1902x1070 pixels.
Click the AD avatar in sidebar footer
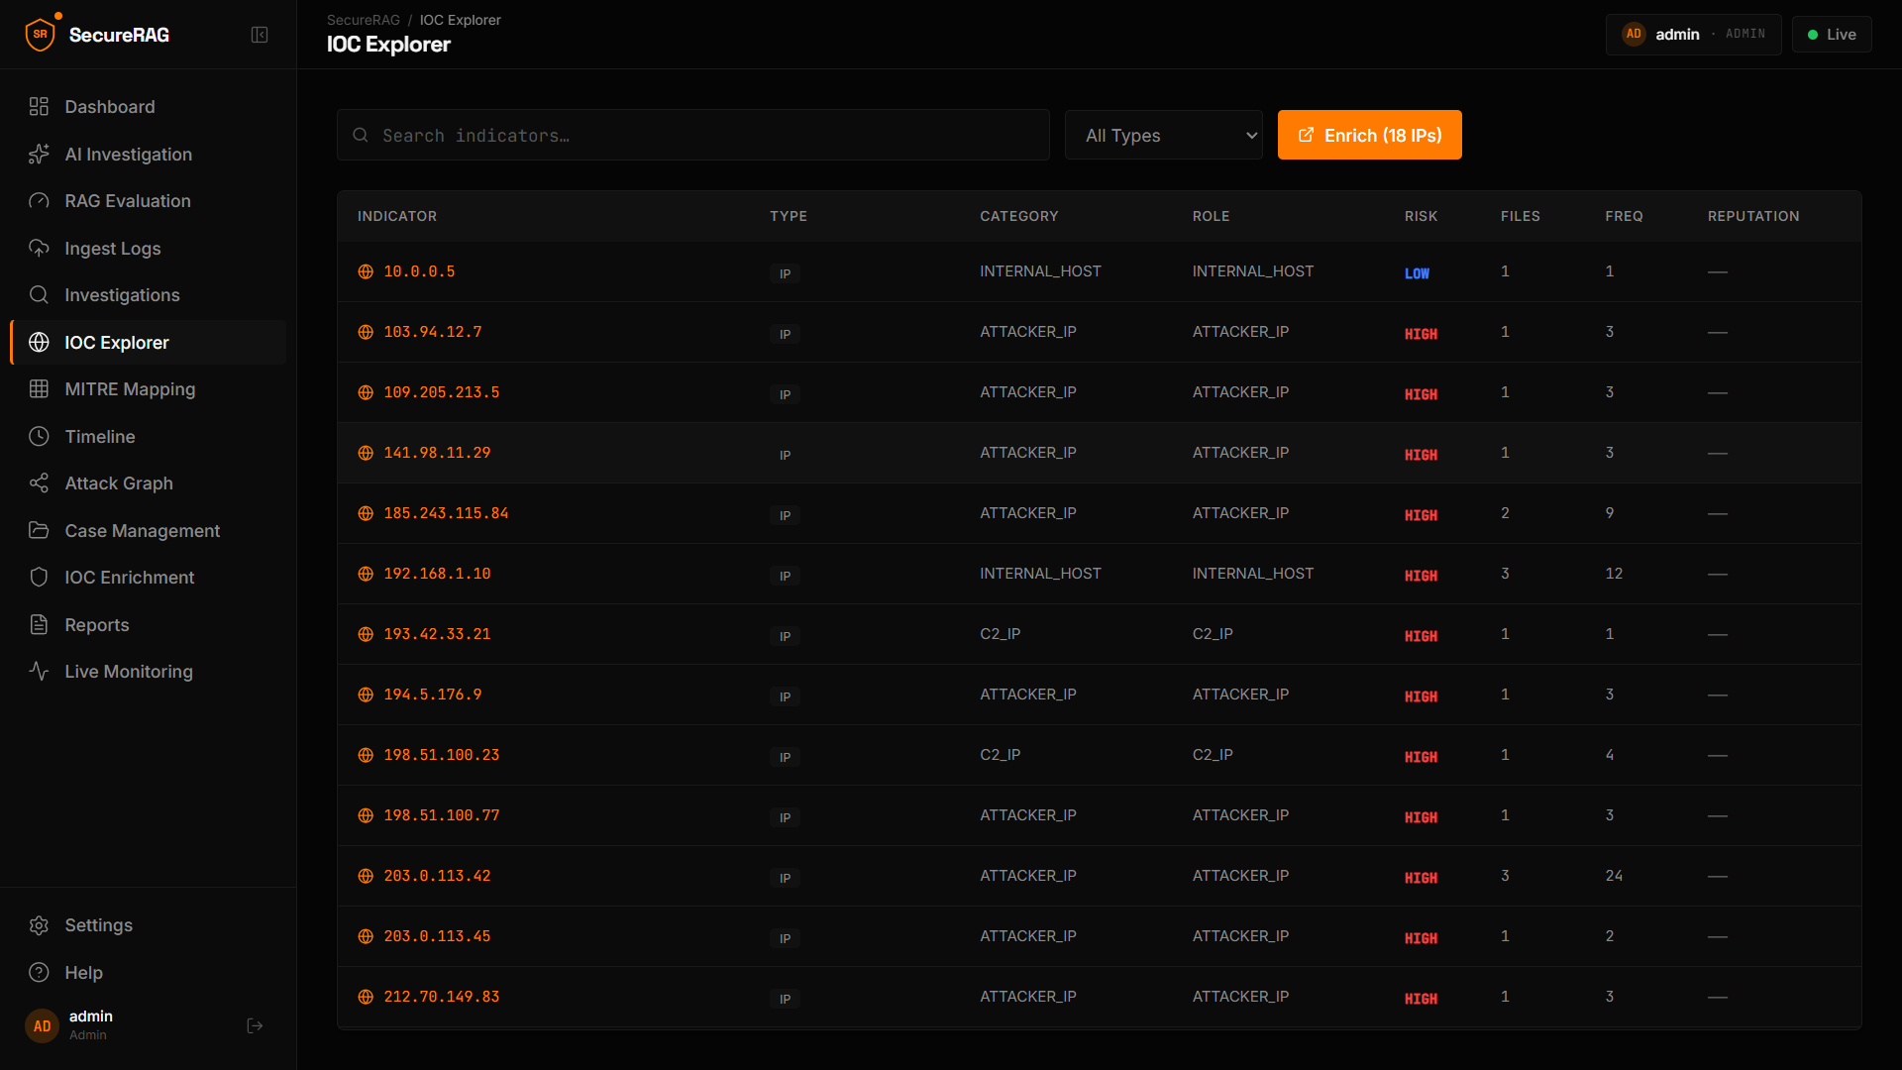(x=42, y=1026)
